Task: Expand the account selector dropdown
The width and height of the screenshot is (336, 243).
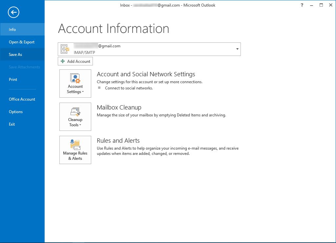Action: pyautogui.click(x=237, y=49)
